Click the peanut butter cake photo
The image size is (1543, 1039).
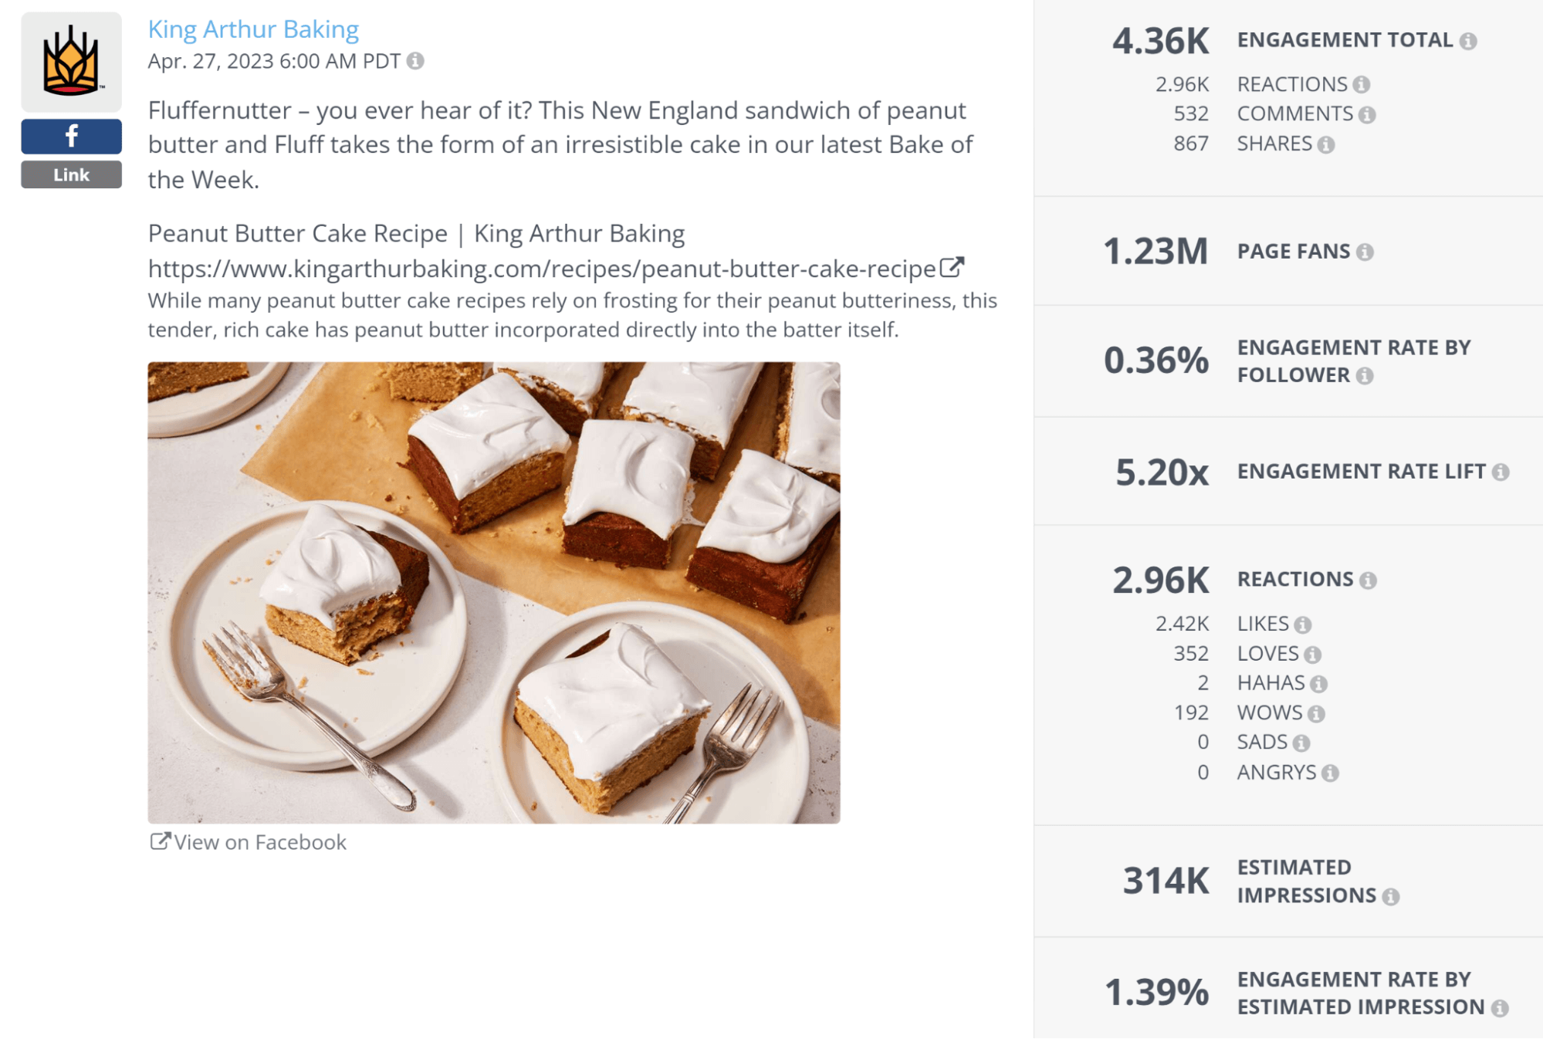(x=494, y=591)
